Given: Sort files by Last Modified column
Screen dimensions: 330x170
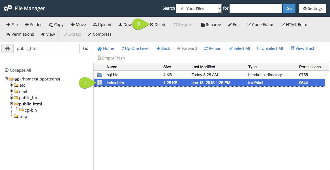Looking at the screenshot, I should [203, 67].
